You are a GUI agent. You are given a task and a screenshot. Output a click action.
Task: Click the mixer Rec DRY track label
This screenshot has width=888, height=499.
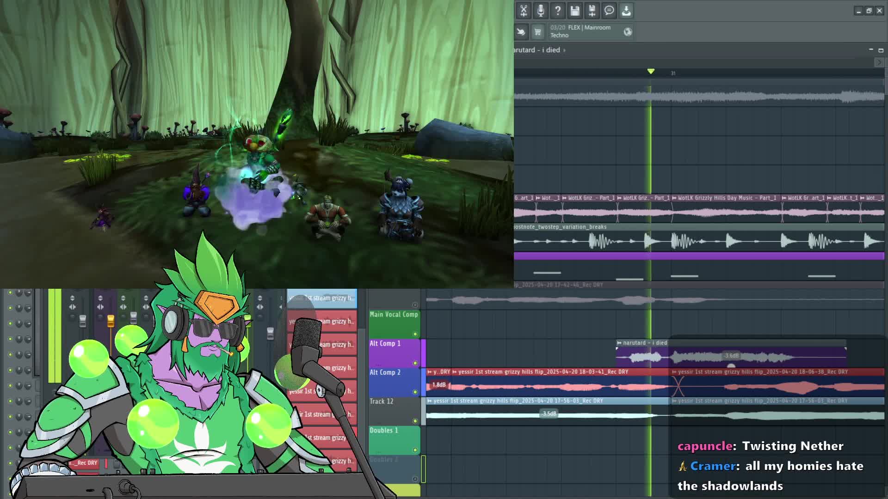click(83, 462)
